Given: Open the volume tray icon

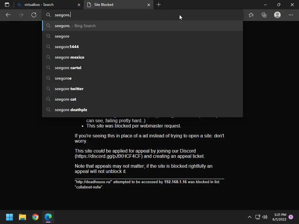Looking at the screenshot, I should (x=265, y=217).
